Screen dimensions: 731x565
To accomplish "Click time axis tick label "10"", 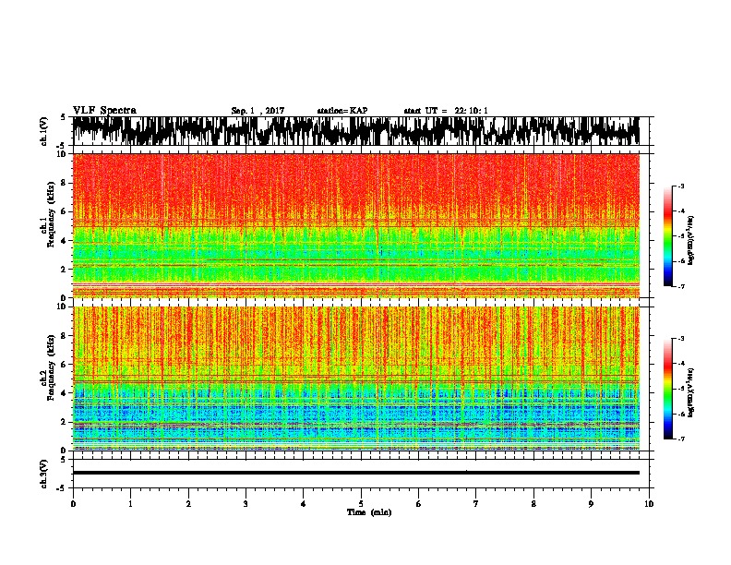I will coord(649,504).
